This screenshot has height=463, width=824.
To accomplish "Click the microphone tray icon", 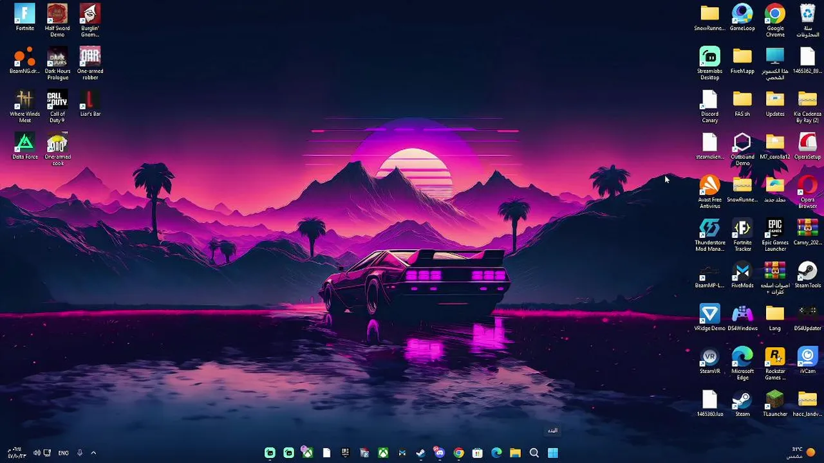I will tap(80, 453).
